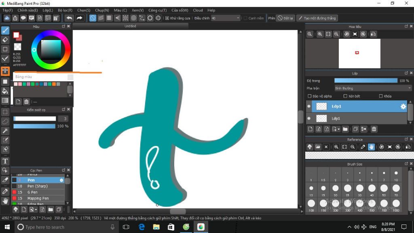Click the navigator canvas preview thumbnail
Screen dimensions: 414x233
[359, 53]
